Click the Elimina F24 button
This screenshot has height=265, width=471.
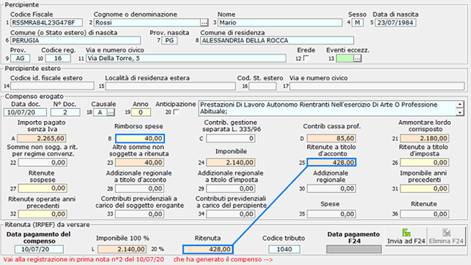click(446, 237)
